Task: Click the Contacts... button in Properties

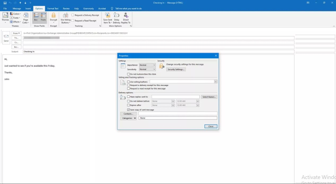Action: [x=129, y=114]
